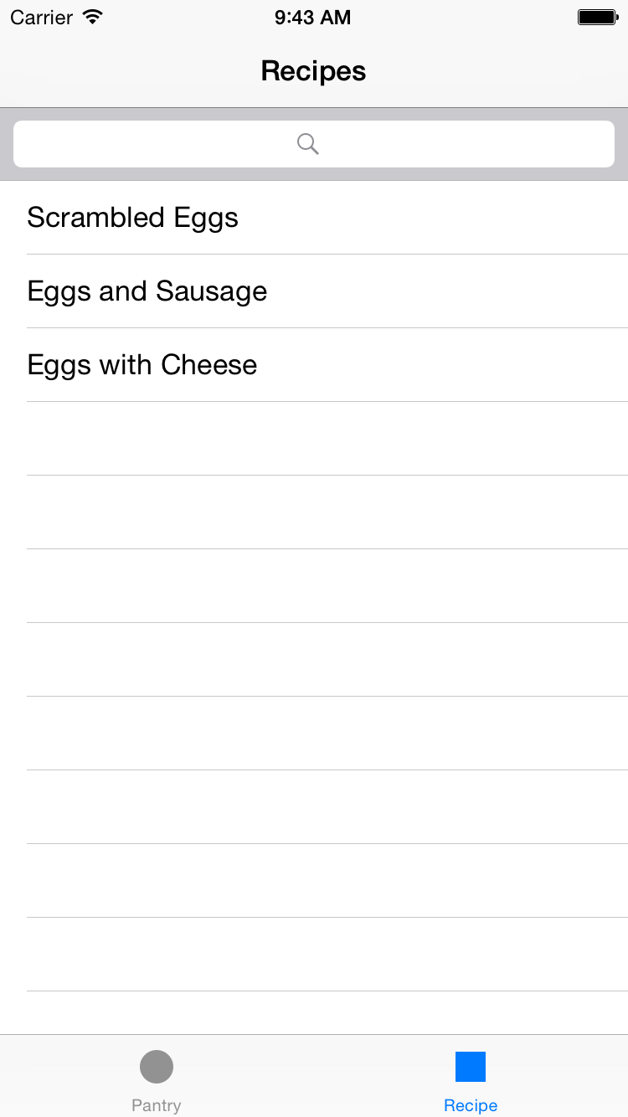Select the Eggs and Sausage recipe
Image resolution: width=628 pixels, height=1117 pixels.
(x=147, y=291)
